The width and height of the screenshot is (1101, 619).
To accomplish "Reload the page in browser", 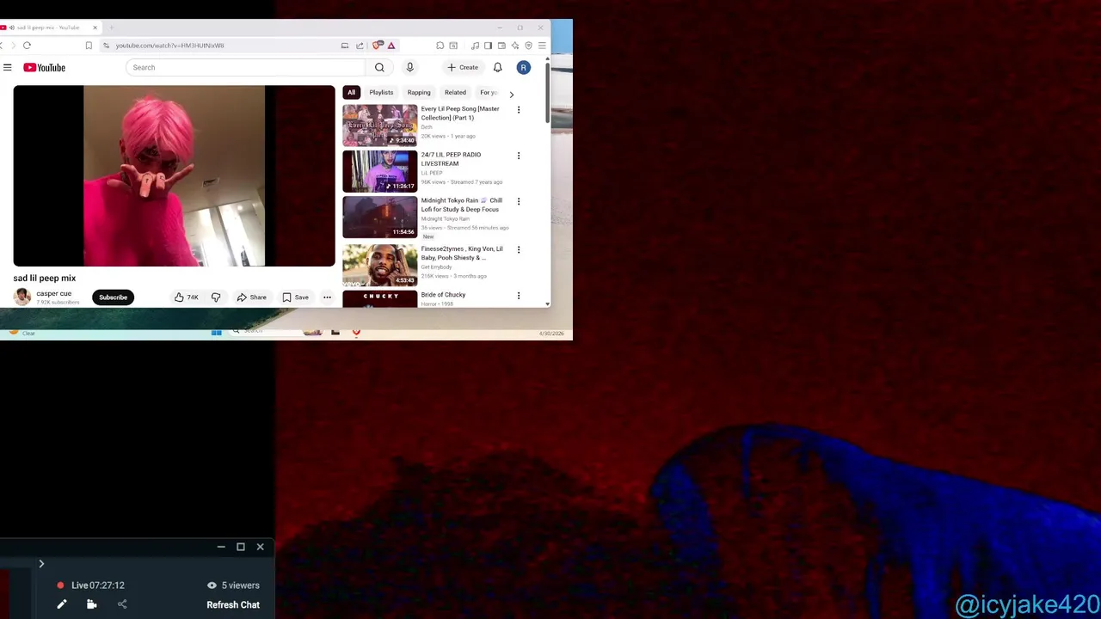I will (x=27, y=46).
